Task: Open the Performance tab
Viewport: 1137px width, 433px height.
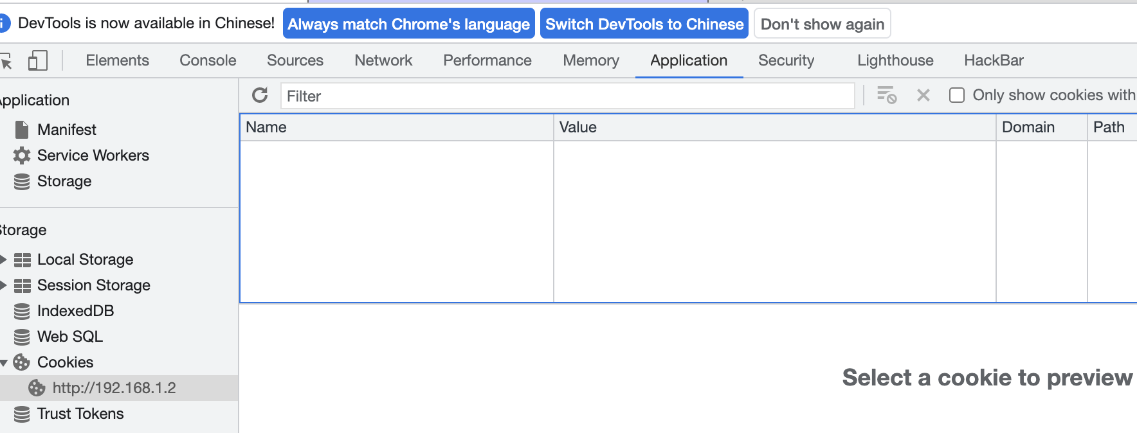Action: pos(487,60)
